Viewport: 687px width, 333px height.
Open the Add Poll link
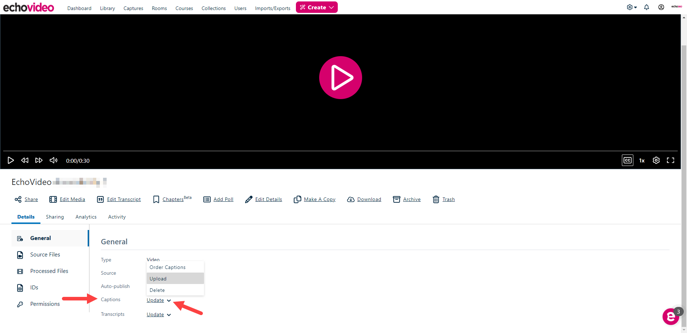223,199
